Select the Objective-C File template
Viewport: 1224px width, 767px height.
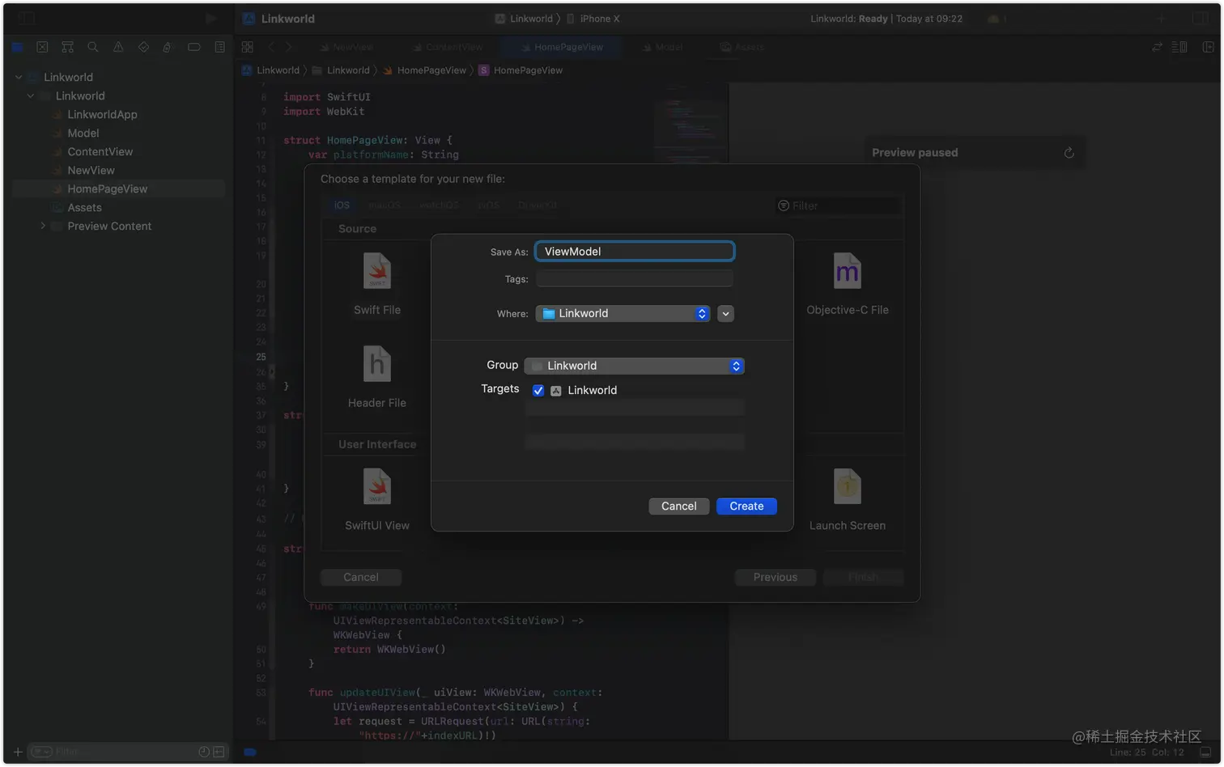point(848,283)
